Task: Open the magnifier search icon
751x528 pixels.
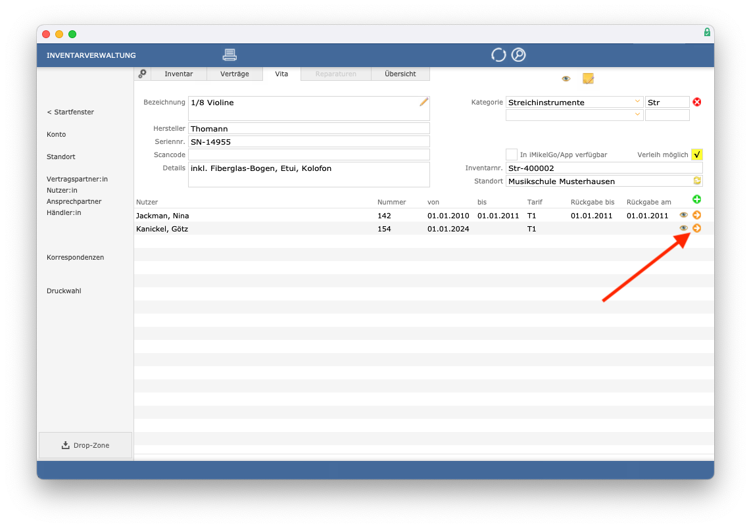Action: click(518, 55)
